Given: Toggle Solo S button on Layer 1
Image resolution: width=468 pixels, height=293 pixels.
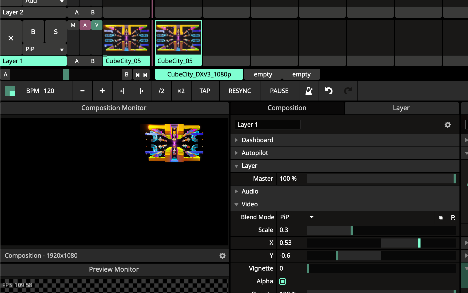Looking at the screenshot, I should 55,32.
